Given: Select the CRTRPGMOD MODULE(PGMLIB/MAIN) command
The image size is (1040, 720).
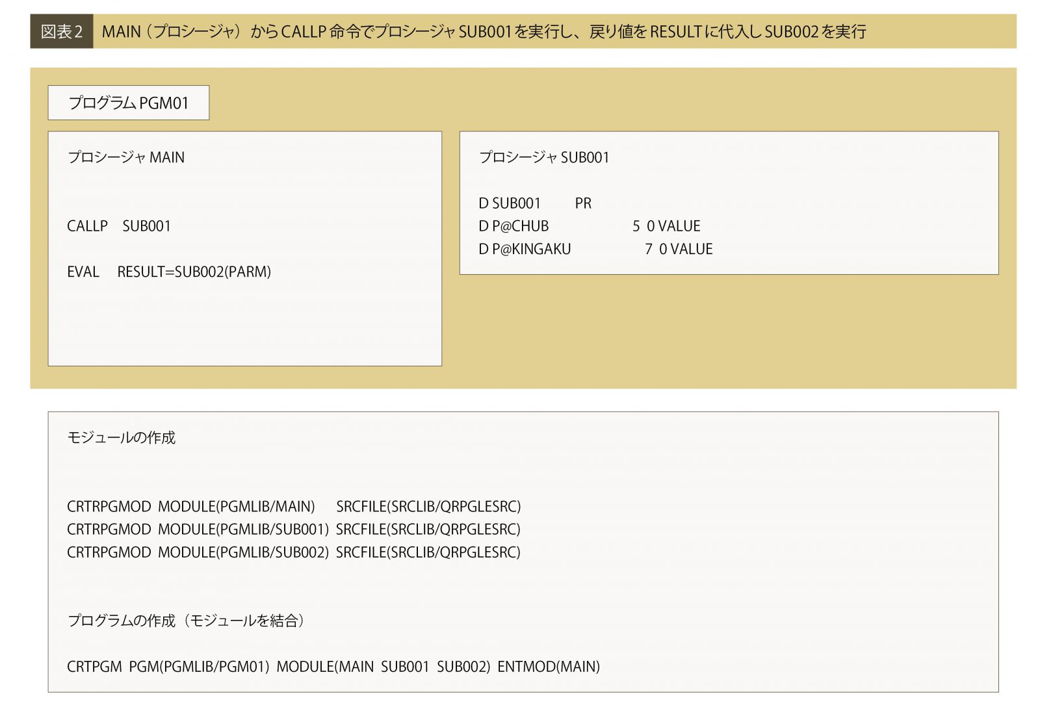Looking at the screenshot, I should (x=191, y=506).
